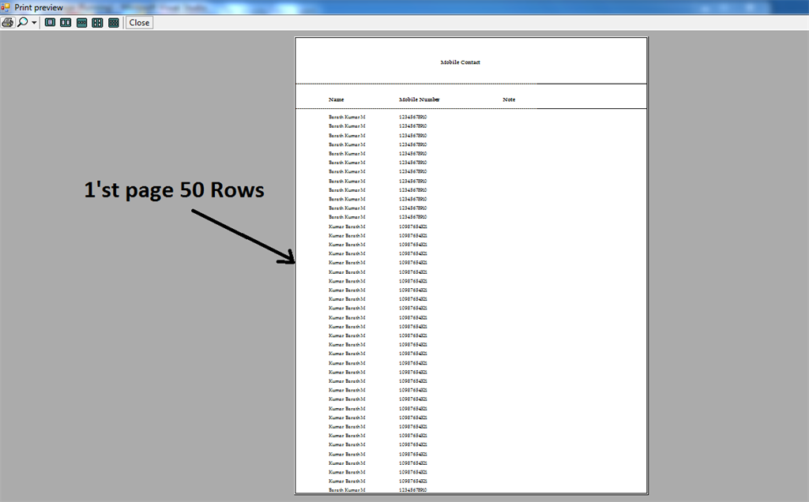Click the Name column header

(x=336, y=99)
